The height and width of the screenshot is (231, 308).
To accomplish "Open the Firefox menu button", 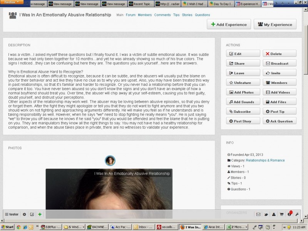I will 12,2.
